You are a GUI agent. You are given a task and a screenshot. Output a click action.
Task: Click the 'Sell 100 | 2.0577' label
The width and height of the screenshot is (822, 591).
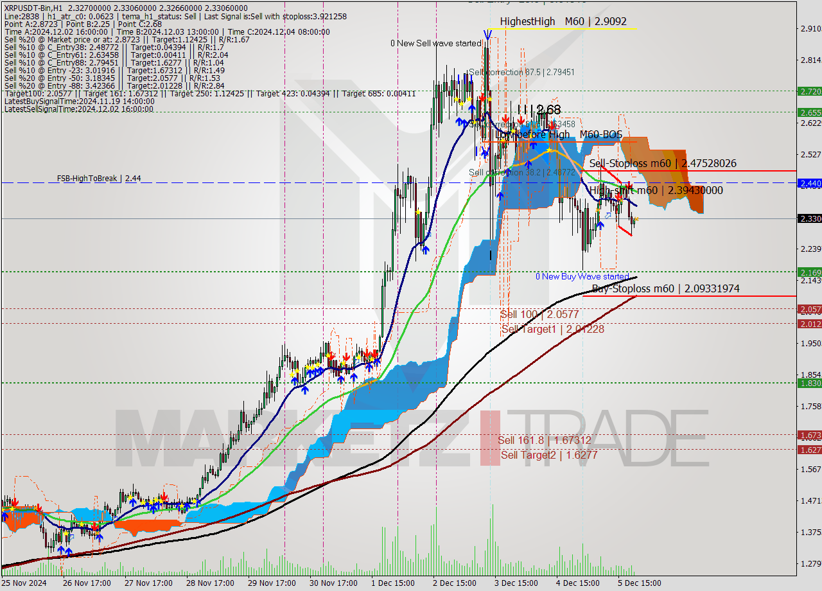pos(539,314)
